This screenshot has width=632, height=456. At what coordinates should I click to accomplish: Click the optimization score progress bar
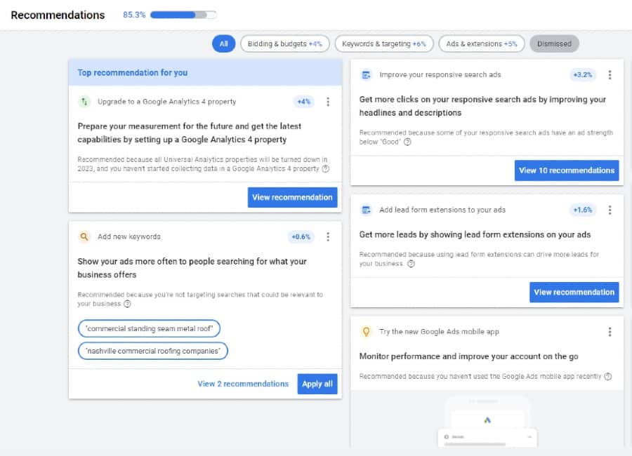coord(183,15)
